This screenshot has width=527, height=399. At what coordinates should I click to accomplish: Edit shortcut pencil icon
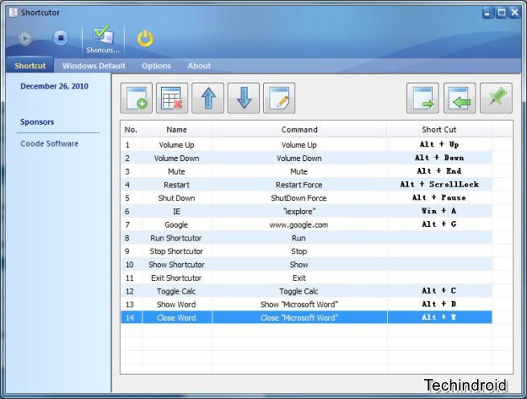click(x=279, y=98)
